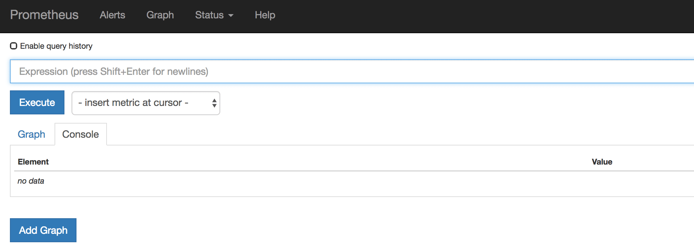Go to Graph in the top navigation bar
The width and height of the screenshot is (694, 250).
[160, 15]
